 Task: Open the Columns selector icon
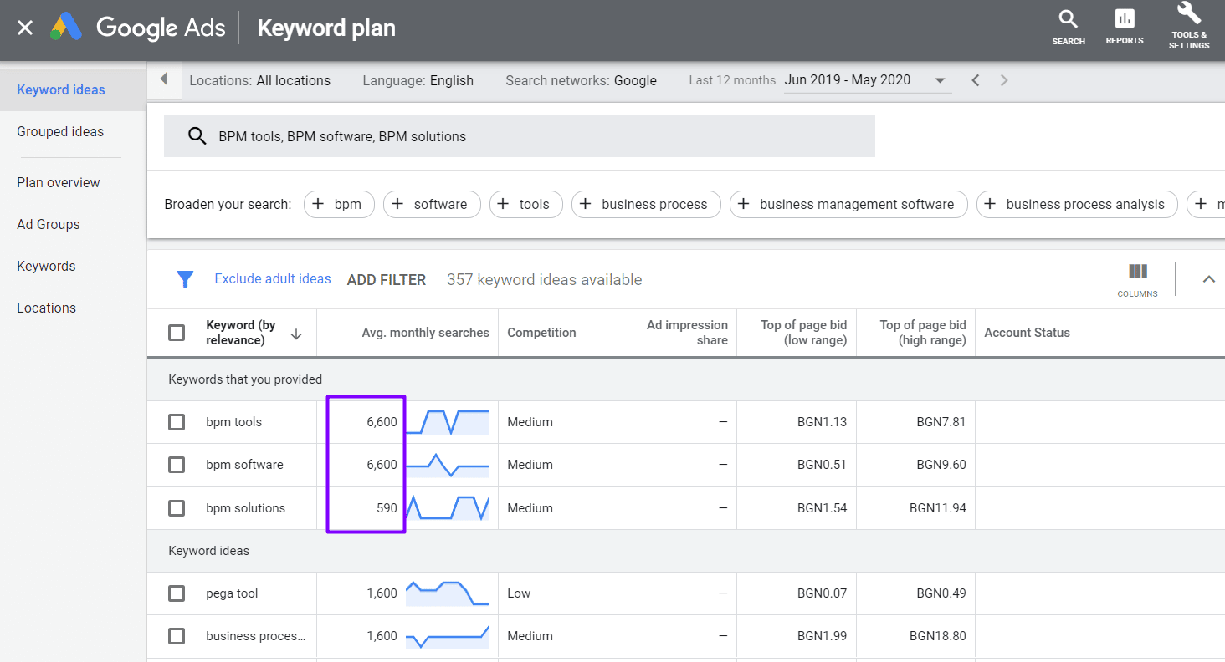coord(1137,279)
